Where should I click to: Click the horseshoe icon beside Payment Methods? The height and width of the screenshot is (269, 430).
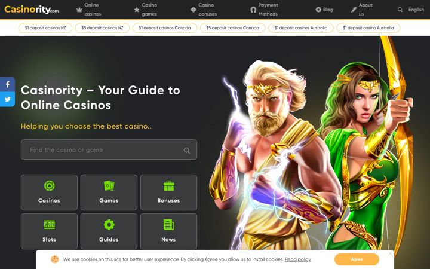(253, 10)
